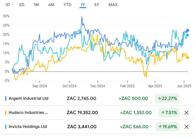Image resolution: width=196 pixels, height=138 pixels.
Task: Click the teal endpoint dot on chart
Action: (x=187, y=35)
